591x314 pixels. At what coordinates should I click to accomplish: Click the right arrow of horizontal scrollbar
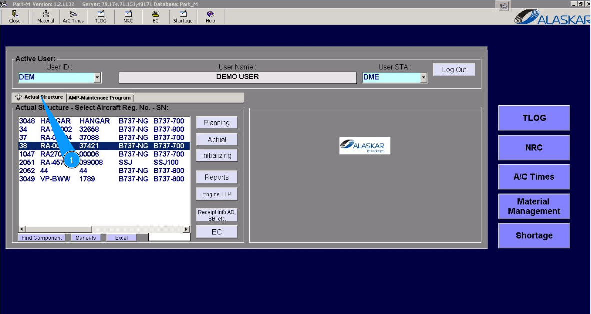point(187,229)
